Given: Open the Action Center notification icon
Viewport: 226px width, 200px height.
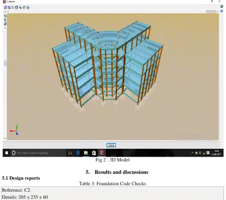Looking at the screenshot, I should [x=208, y=153].
